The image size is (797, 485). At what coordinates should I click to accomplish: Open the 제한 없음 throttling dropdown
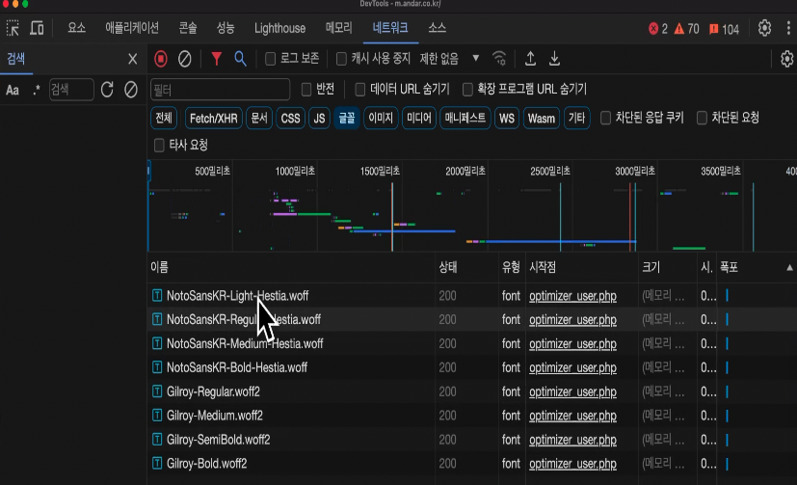(x=449, y=59)
